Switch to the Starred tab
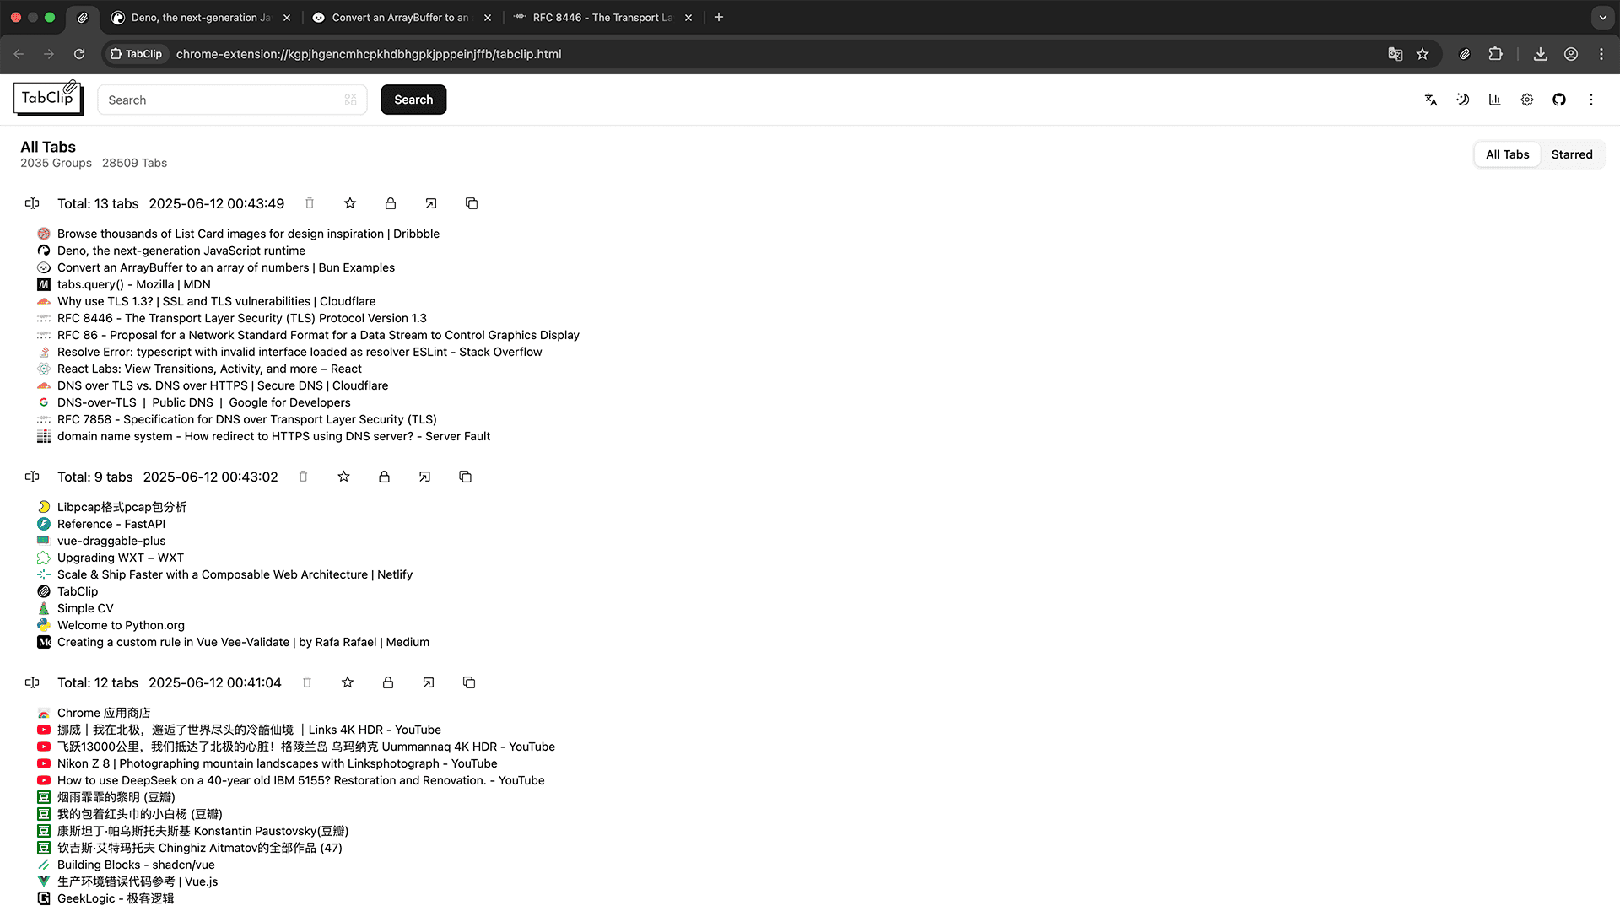This screenshot has width=1620, height=911. click(x=1572, y=154)
